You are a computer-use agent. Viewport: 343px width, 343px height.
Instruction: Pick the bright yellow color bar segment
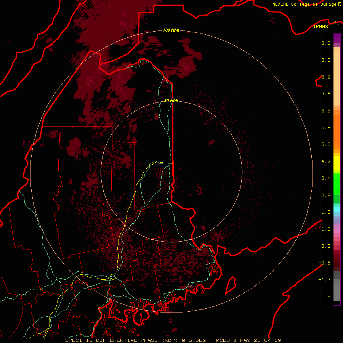[x=337, y=163]
